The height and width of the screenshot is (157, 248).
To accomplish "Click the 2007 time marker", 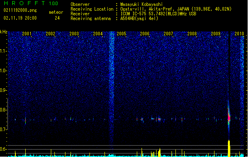I will (168, 33).
